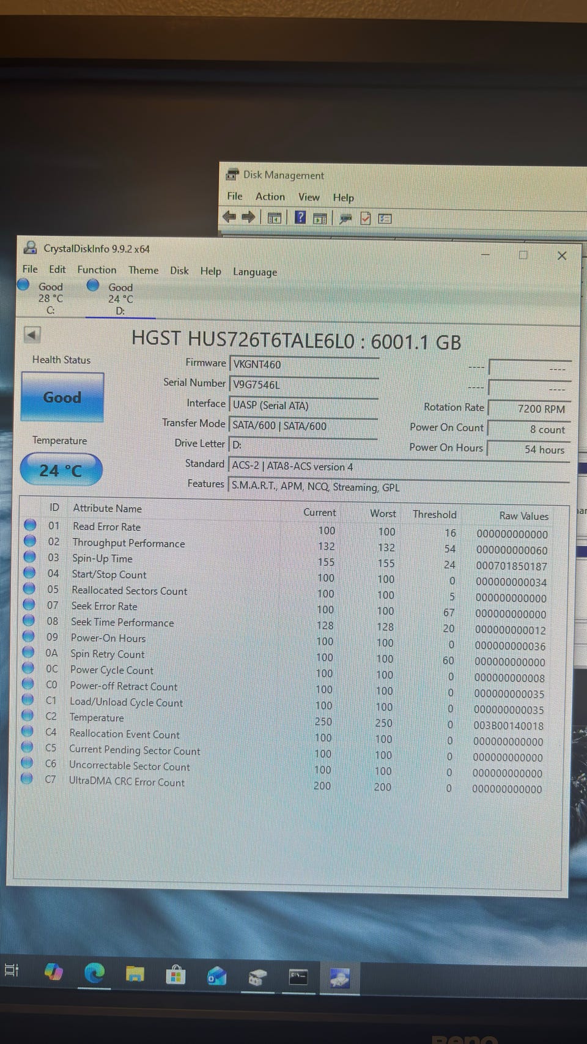Click the Attribute Name column header
This screenshot has width=587, height=1044.
(x=107, y=508)
